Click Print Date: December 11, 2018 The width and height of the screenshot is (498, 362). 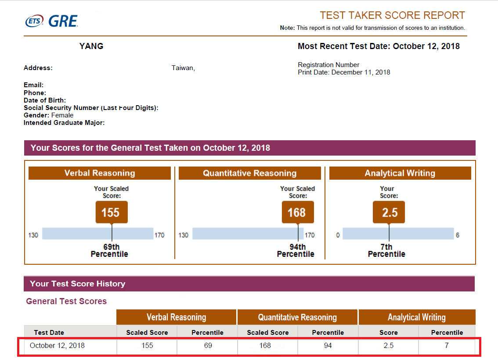[x=344, y=72]
